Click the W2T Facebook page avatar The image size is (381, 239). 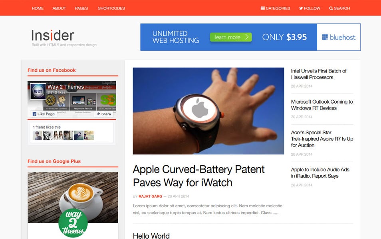(x=38, y=91)
